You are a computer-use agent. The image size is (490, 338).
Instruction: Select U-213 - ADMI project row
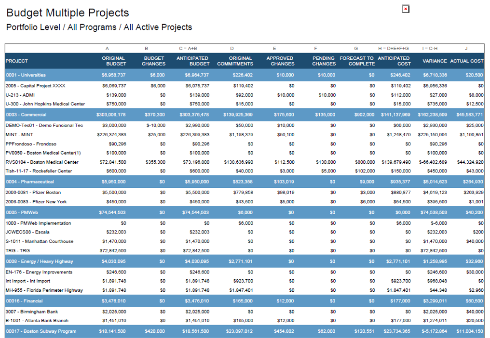245,95
